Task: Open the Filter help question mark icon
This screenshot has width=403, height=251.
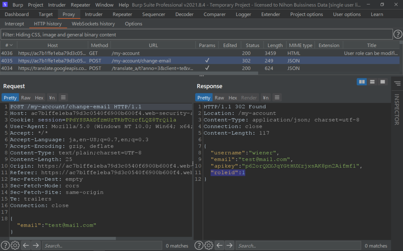Action: (398, 34)
